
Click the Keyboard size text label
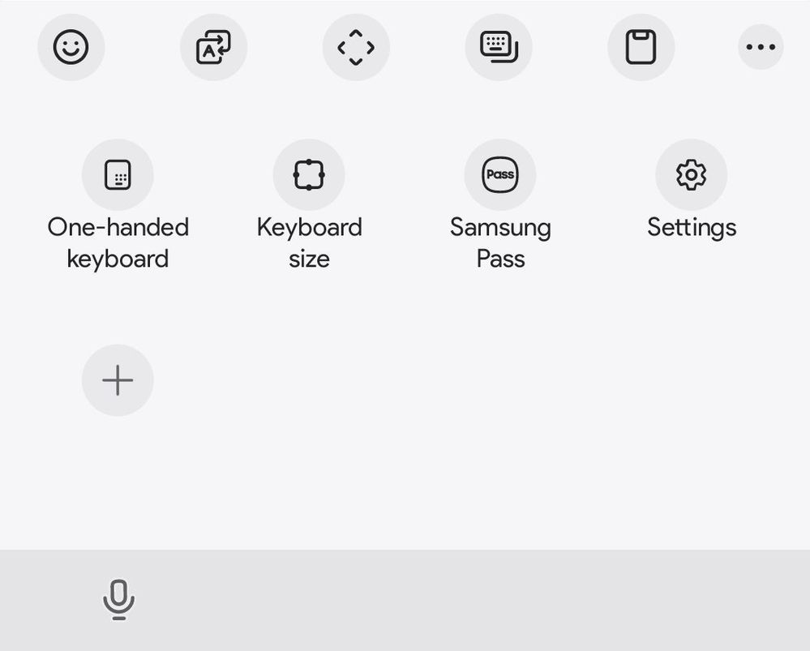tap(309, 243)
